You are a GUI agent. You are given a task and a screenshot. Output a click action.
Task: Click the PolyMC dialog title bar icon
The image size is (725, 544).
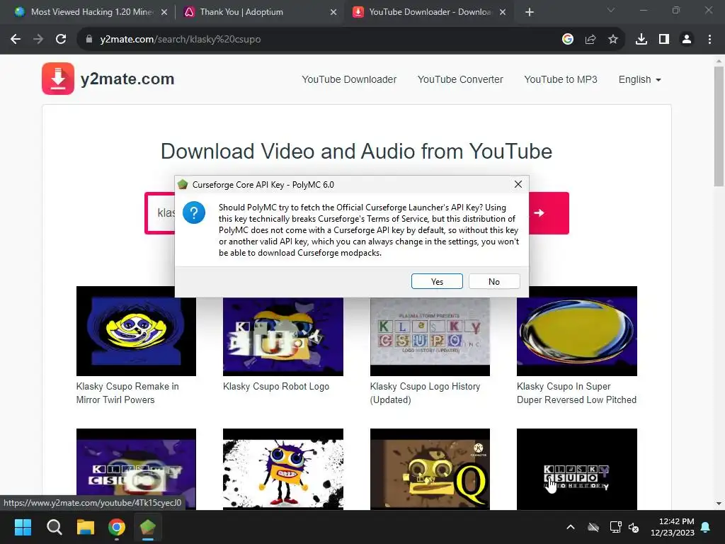[183, 185]
